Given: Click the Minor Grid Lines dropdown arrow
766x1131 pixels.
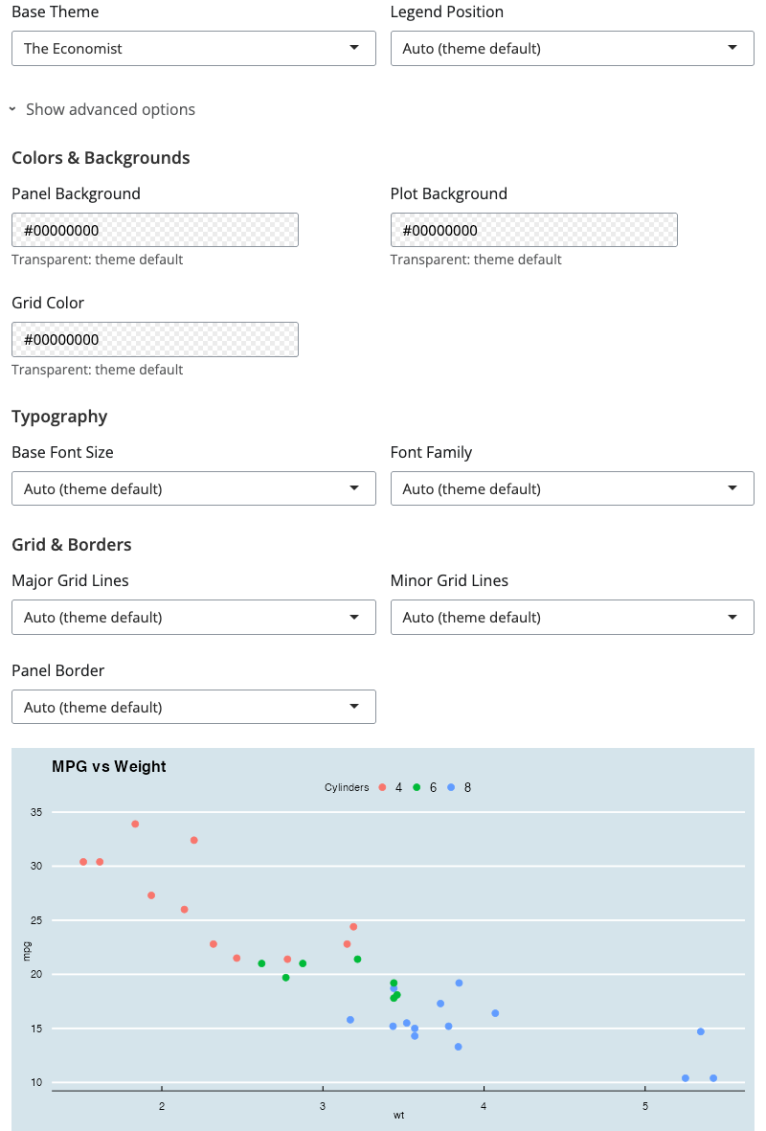Looking at the screenshot, I should [x=732, y=617].
